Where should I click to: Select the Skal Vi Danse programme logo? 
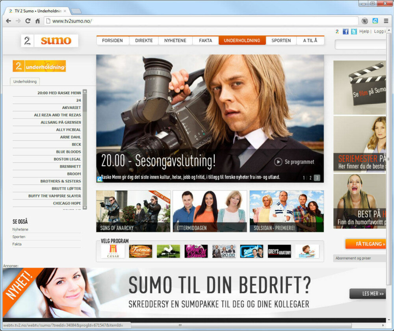pyautogui.click(x=196, y=251)
